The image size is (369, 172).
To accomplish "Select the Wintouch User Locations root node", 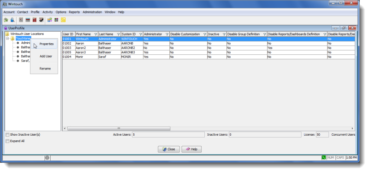I will click(27, 34).
